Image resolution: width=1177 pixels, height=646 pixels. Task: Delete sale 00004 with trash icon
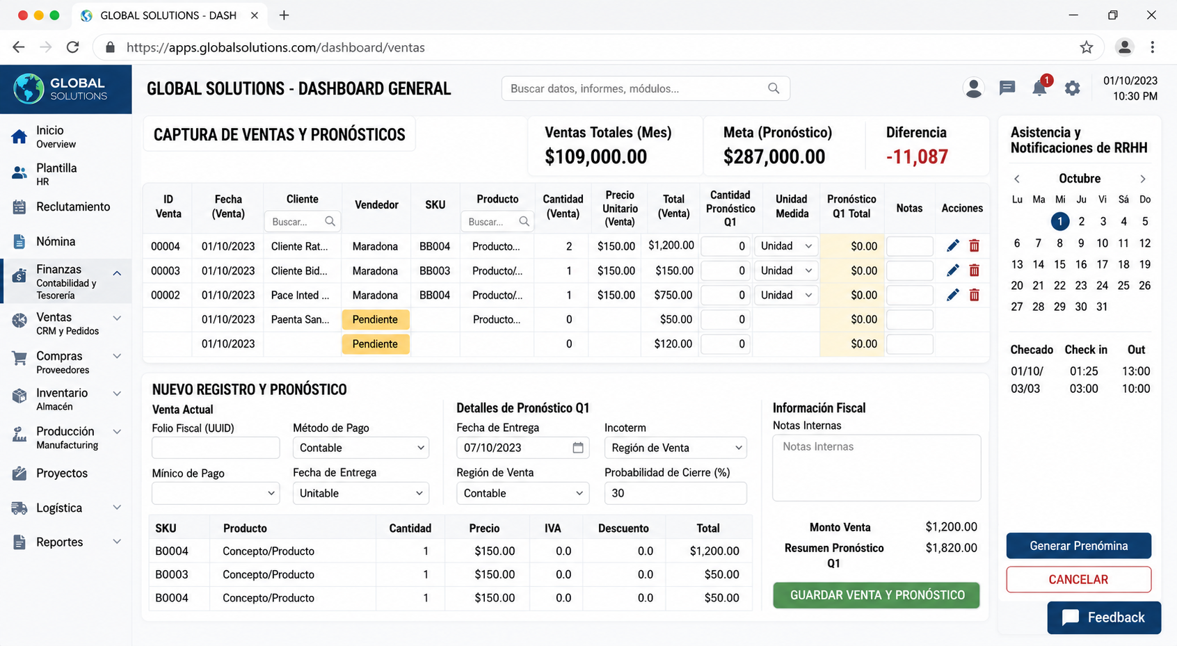pyautogui.click(x=974, y=245)
